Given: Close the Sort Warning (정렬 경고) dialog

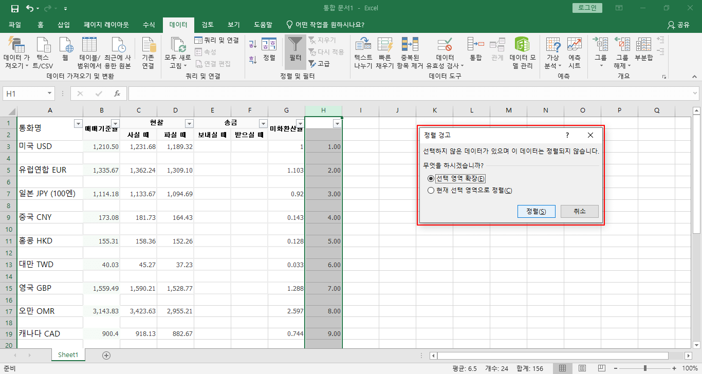Looking at the screenshot, I should 590,135.
